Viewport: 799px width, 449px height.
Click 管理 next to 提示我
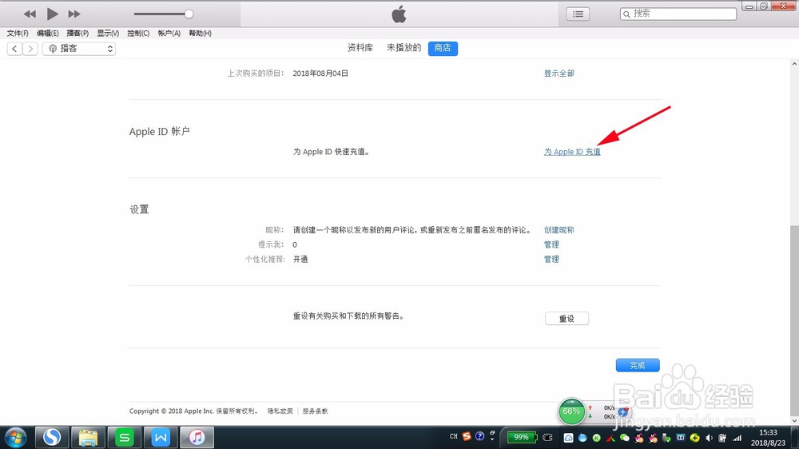click(551, 244)
